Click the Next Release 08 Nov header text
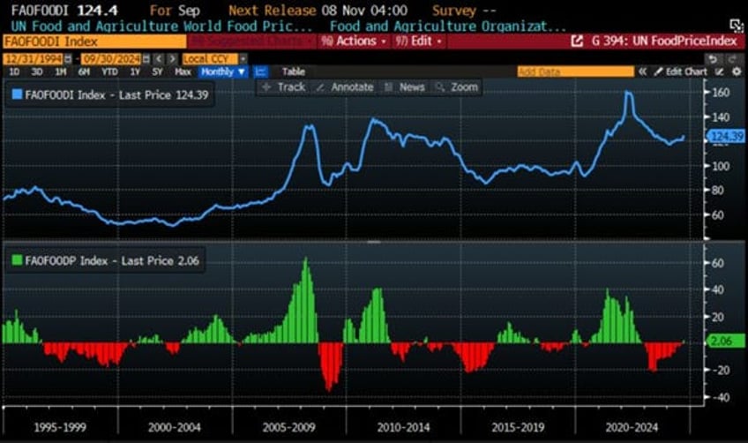Screen dimensions: 748x443 tap(318, 10)
